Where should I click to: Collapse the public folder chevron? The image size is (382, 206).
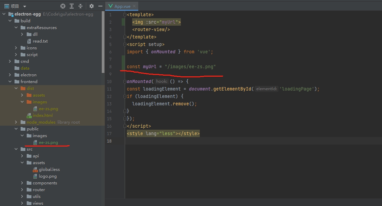tap(16, 129)
